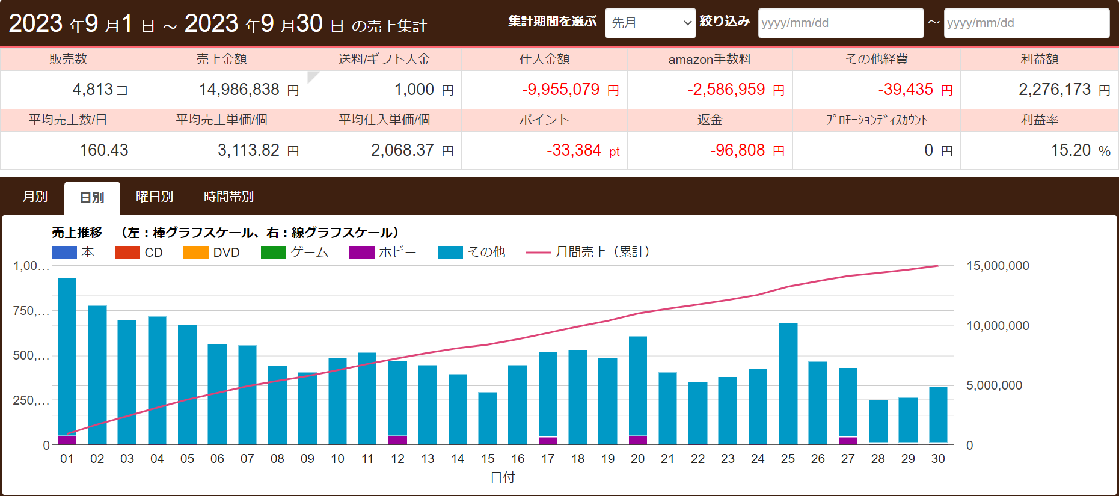Open the 曜日別 tab

point(155,197)
